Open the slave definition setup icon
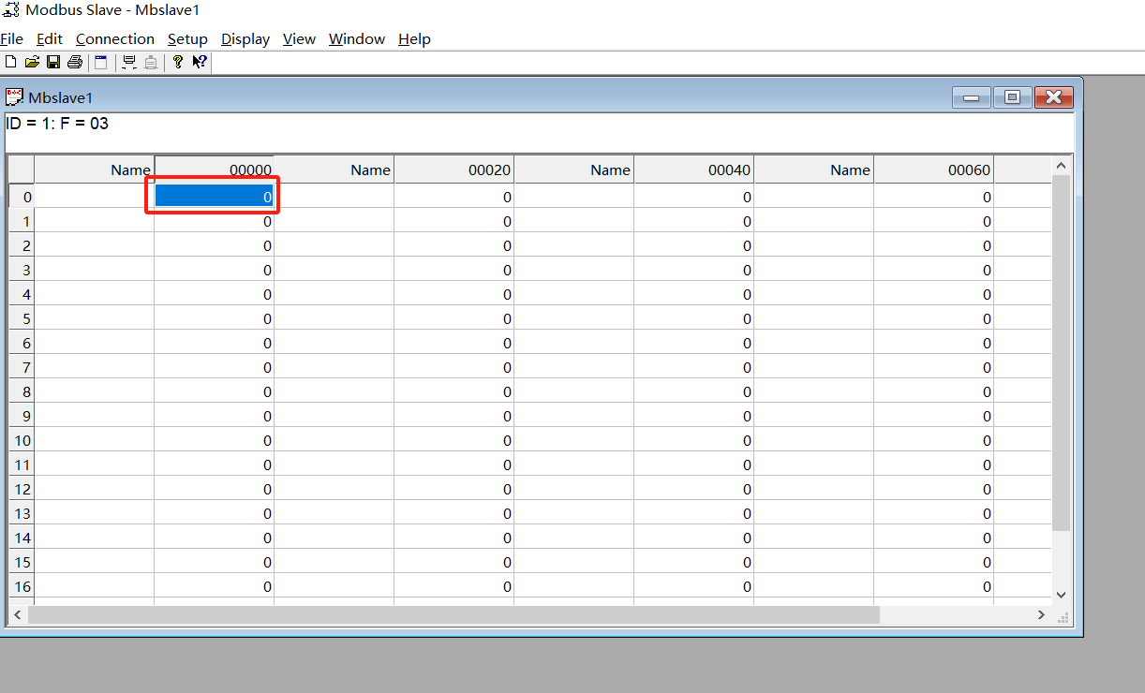 (100, 62)
